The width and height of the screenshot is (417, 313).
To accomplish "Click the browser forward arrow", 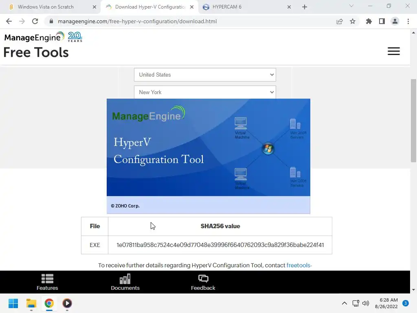I will [22, 21].
